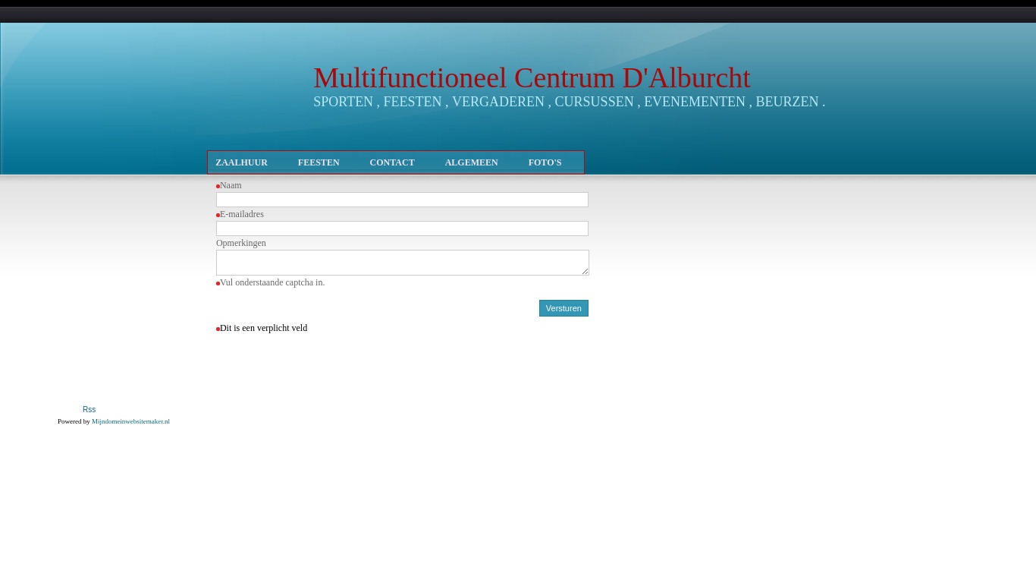
Task: Click the red required marker beside Naam
Action: coord(218,186)
